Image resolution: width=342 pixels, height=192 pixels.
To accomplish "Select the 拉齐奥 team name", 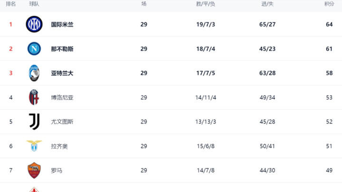I will coord(59,146).
